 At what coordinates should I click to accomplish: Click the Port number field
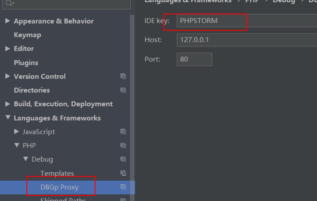coord(194,59)
